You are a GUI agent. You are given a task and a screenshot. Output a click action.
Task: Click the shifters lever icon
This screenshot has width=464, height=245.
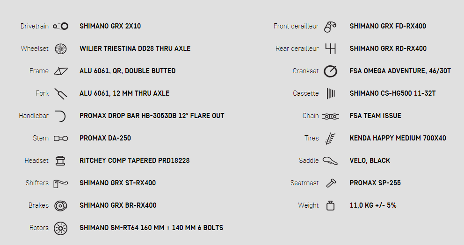pyautogui.click(x=61, y=183)
